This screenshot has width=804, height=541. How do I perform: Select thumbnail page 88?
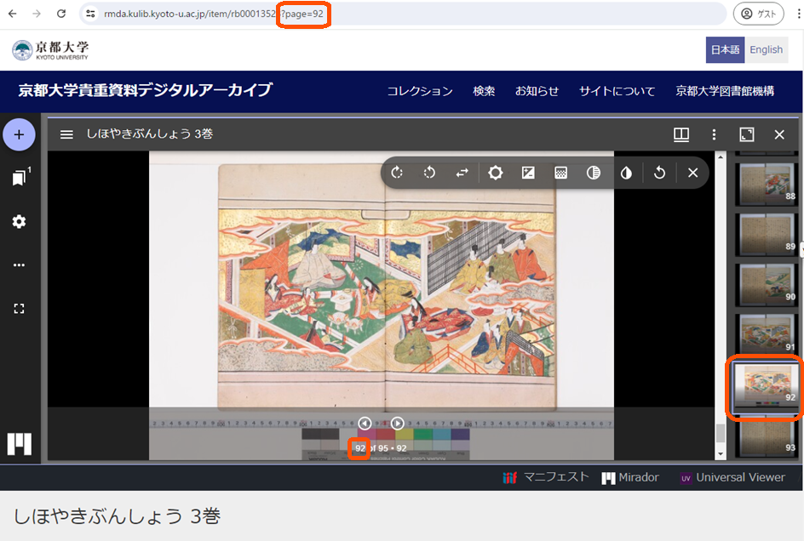pos(767,183)
